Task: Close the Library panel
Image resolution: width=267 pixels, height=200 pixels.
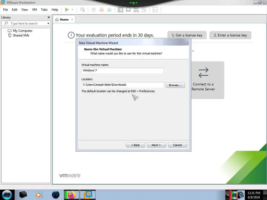Action: point(49,17)
